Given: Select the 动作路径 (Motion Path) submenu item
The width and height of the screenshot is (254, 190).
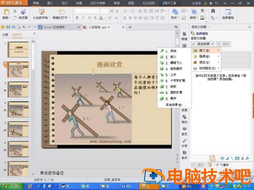Looking at the screenshot, I should pyautogui.click(x=206, y=68).
